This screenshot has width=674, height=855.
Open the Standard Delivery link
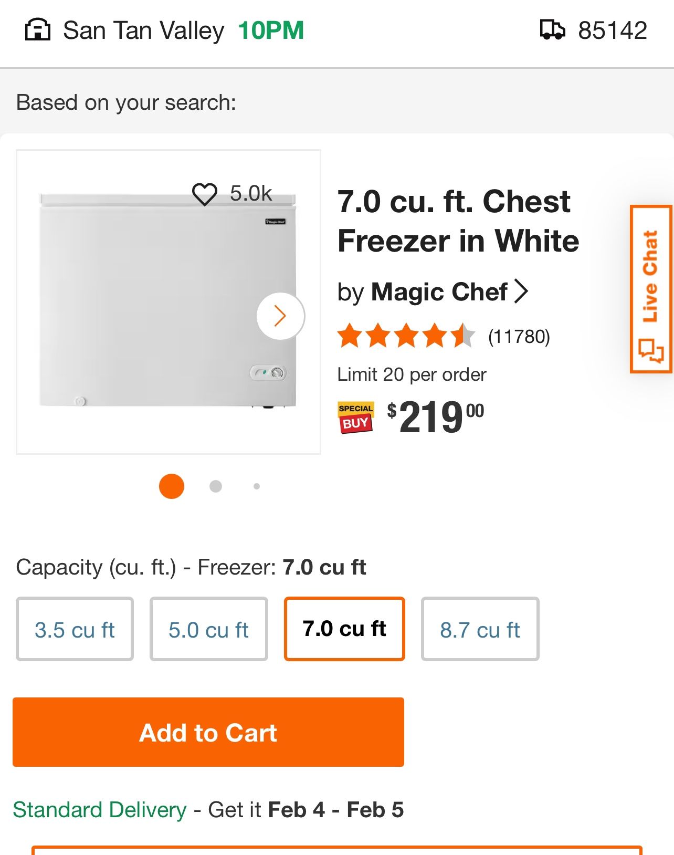point(100,810)
